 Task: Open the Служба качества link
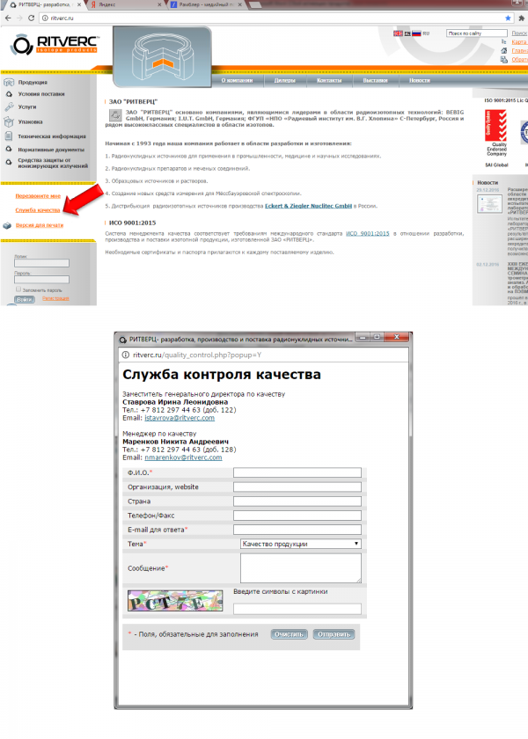[x=38, y=210]
